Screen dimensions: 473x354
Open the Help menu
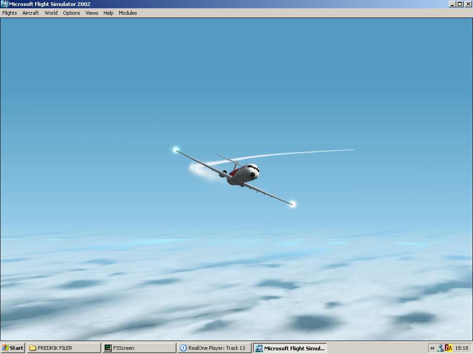[x=108, y=13]
